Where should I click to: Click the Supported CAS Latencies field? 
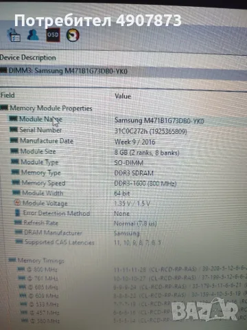60,242
